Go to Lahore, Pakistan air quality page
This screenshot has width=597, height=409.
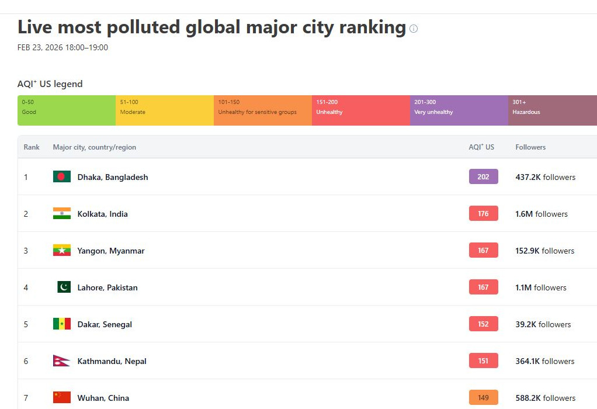(x=107, y=287)
